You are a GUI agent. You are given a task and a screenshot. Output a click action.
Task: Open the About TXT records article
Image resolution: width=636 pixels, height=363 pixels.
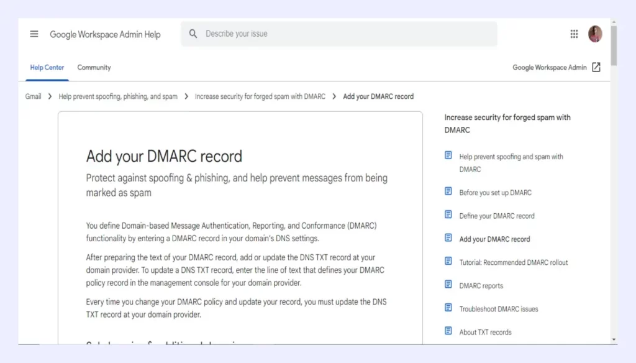click(x=485, y=332)
